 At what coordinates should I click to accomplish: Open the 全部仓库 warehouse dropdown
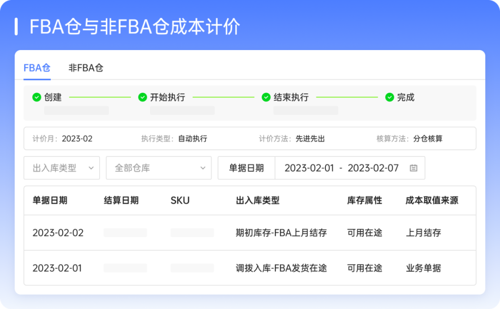[157, 168]
